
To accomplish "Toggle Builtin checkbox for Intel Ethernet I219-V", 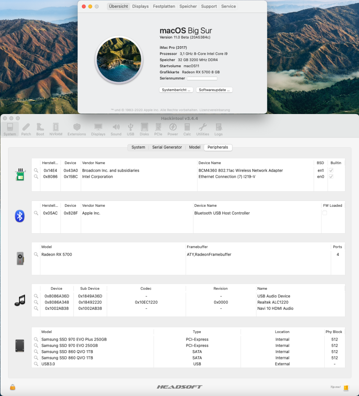I will (x=331, y=177).
